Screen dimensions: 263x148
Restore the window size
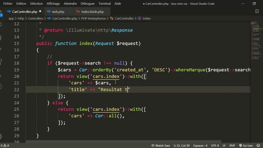254,4
